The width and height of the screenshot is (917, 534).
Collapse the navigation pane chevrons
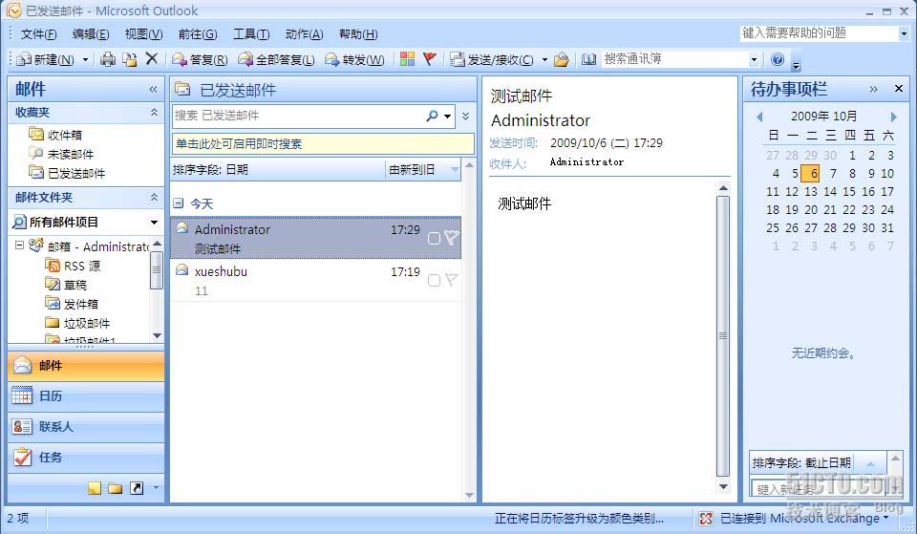coord(153,90)
